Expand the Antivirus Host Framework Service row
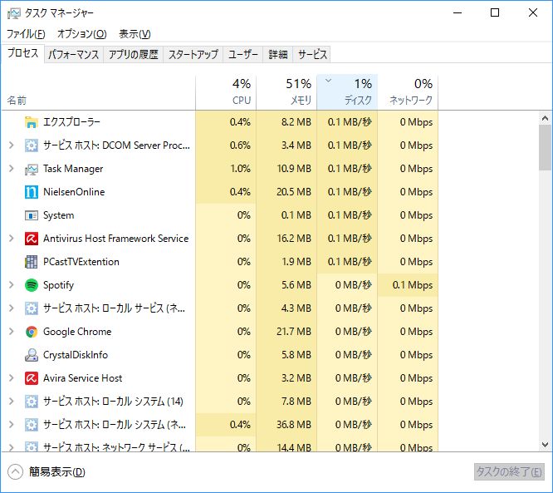The image size is (553, 493). click(x=12, y=239)
